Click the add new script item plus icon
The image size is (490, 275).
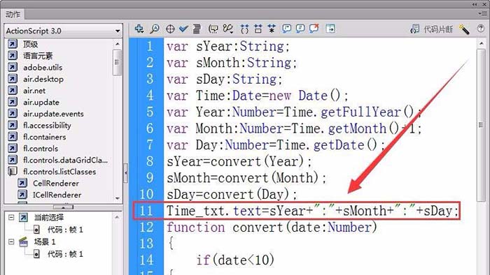[139, 29]
